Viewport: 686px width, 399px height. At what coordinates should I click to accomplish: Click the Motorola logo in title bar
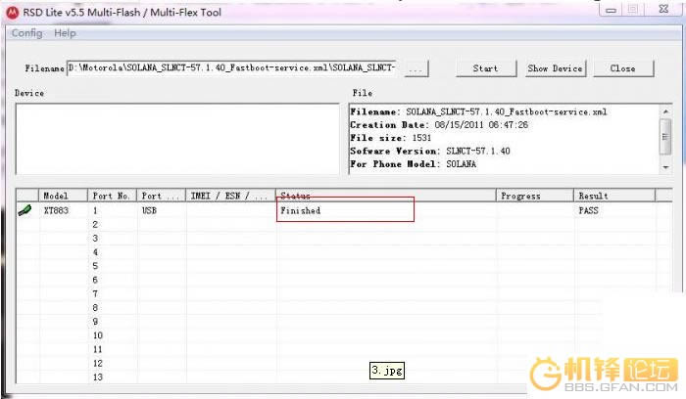13,12
